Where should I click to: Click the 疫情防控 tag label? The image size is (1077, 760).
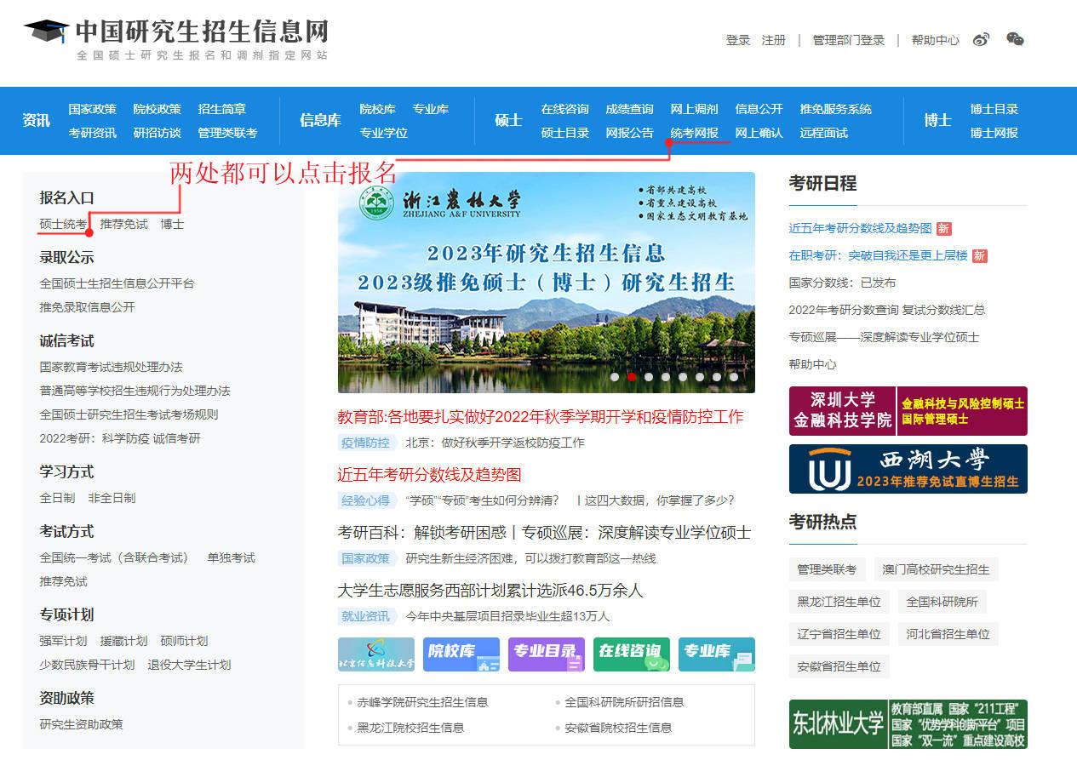(x=366, y=443)
